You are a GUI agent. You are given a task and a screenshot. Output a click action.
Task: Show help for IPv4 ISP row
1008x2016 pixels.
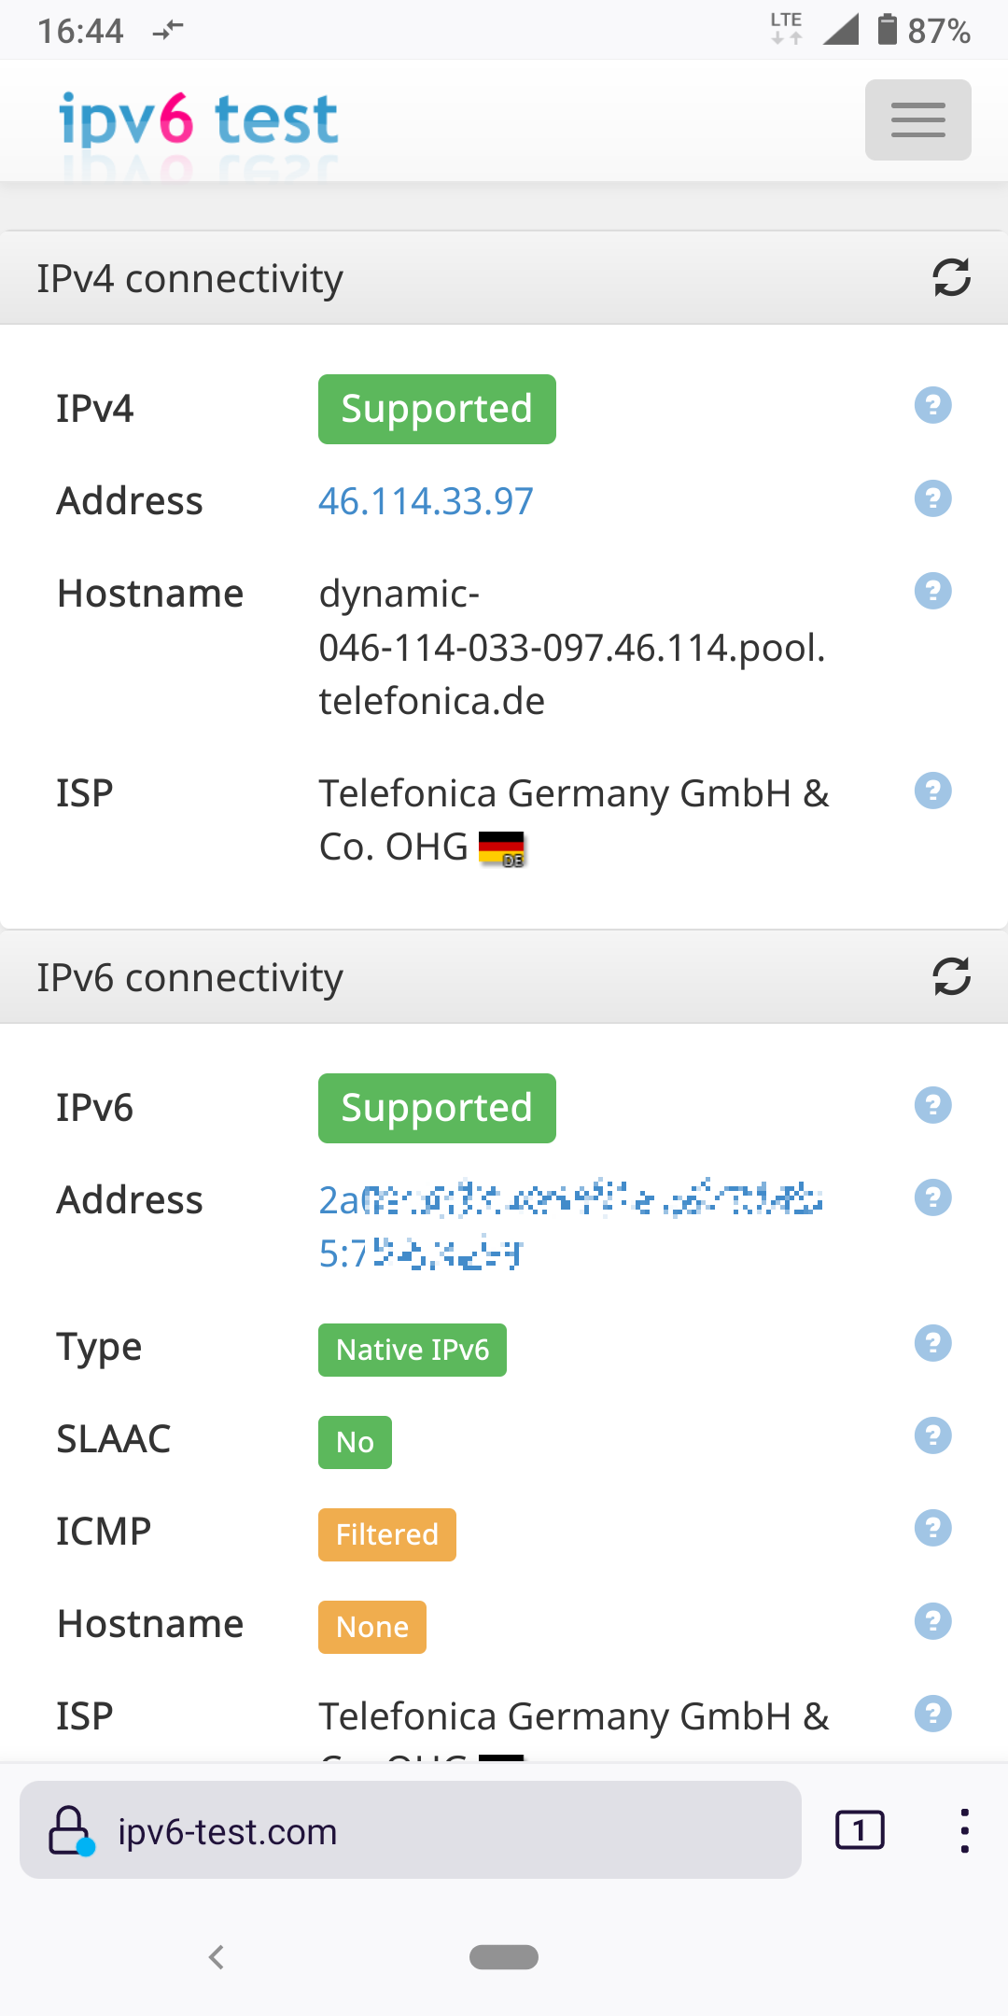pyautogui.click(x=932, y=791)
